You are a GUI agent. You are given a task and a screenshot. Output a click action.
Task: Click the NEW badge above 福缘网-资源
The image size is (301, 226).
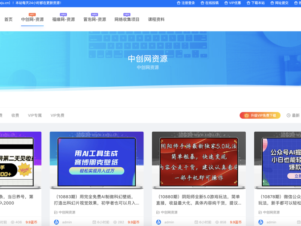pos(63,15)
